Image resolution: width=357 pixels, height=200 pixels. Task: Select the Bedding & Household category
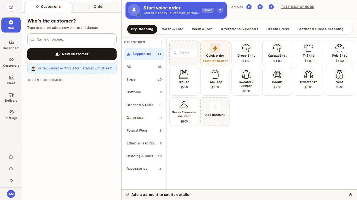tap(144, 156)
